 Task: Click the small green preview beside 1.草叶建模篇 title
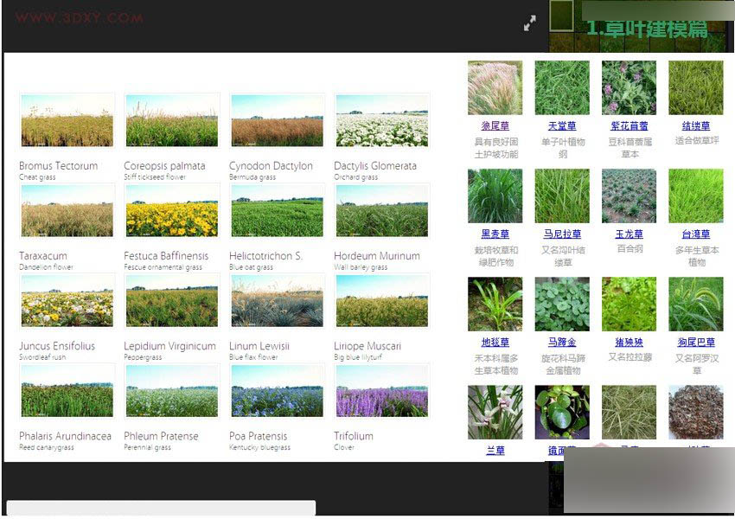tap(559, 17)
